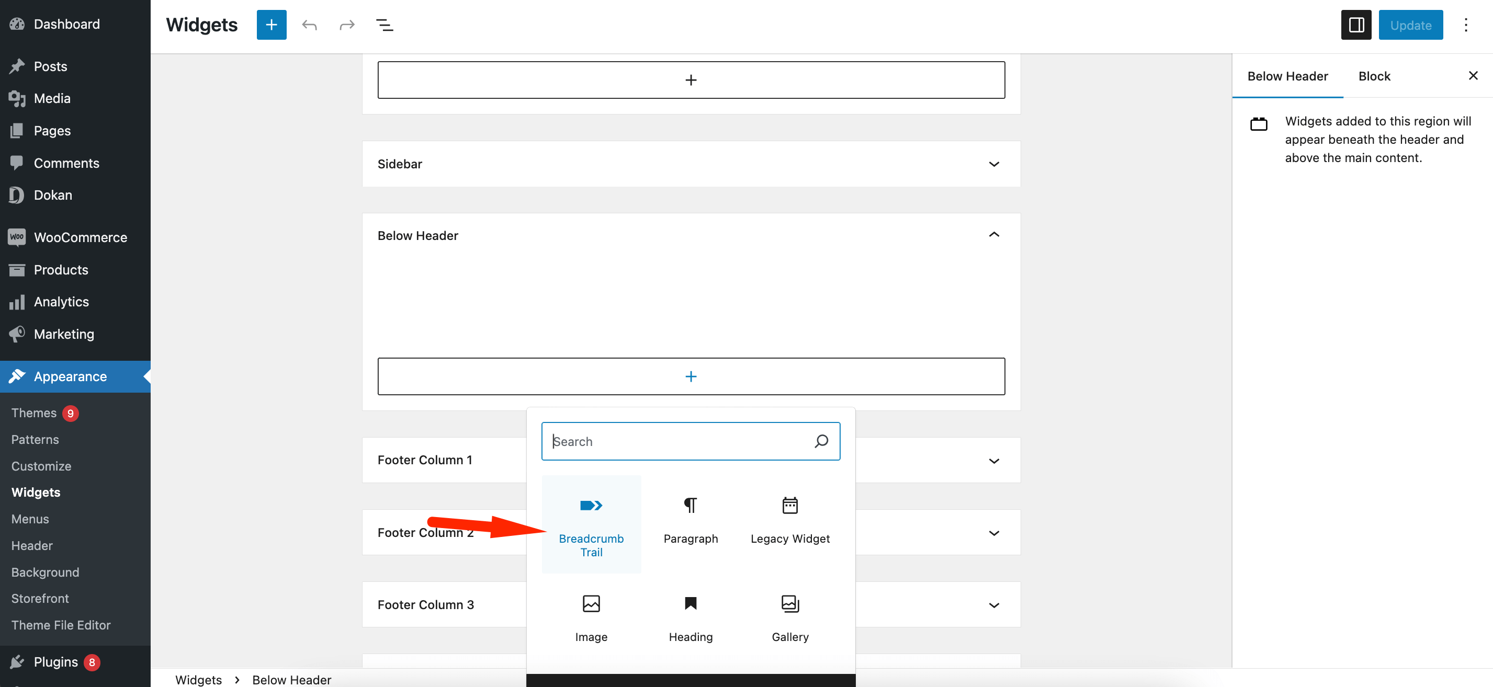Go to Header submenu
The width and height of the screenshot is (1493, 687).
click(32, 546)
